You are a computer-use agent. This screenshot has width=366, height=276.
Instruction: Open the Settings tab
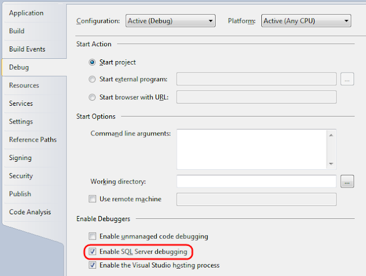22,122
